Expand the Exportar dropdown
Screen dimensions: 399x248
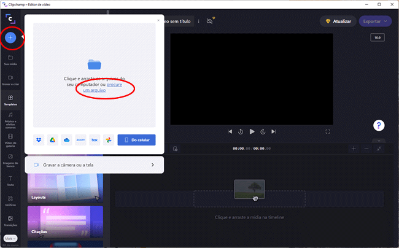pos(374,21)
